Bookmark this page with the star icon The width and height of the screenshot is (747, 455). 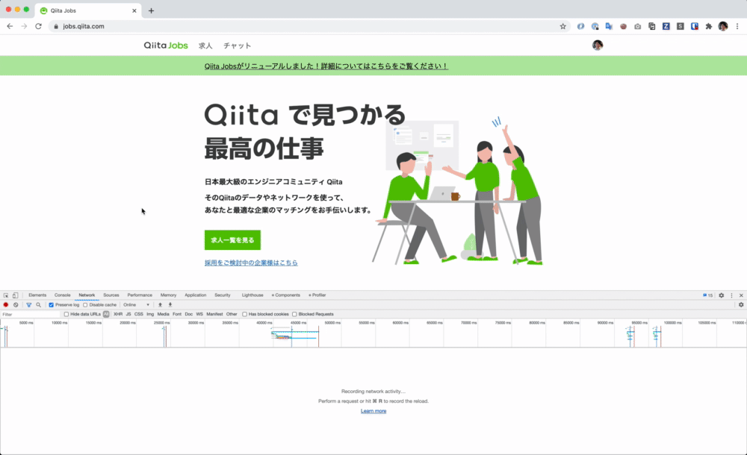(562, 26)
